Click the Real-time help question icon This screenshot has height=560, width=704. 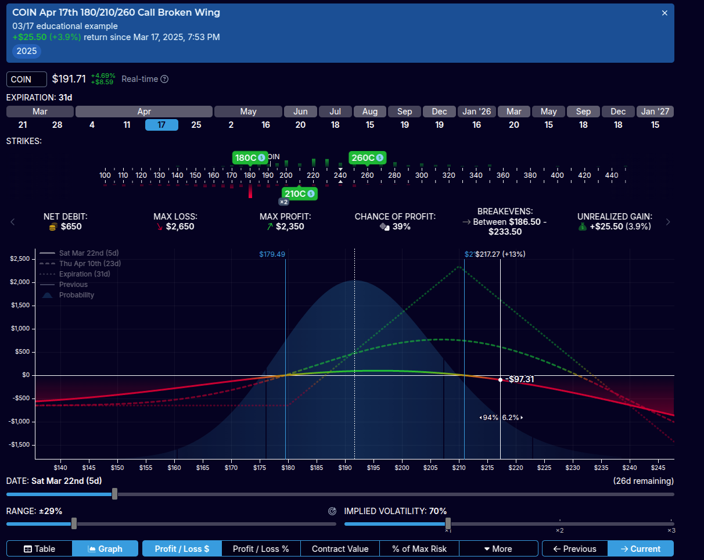(164, 79)
